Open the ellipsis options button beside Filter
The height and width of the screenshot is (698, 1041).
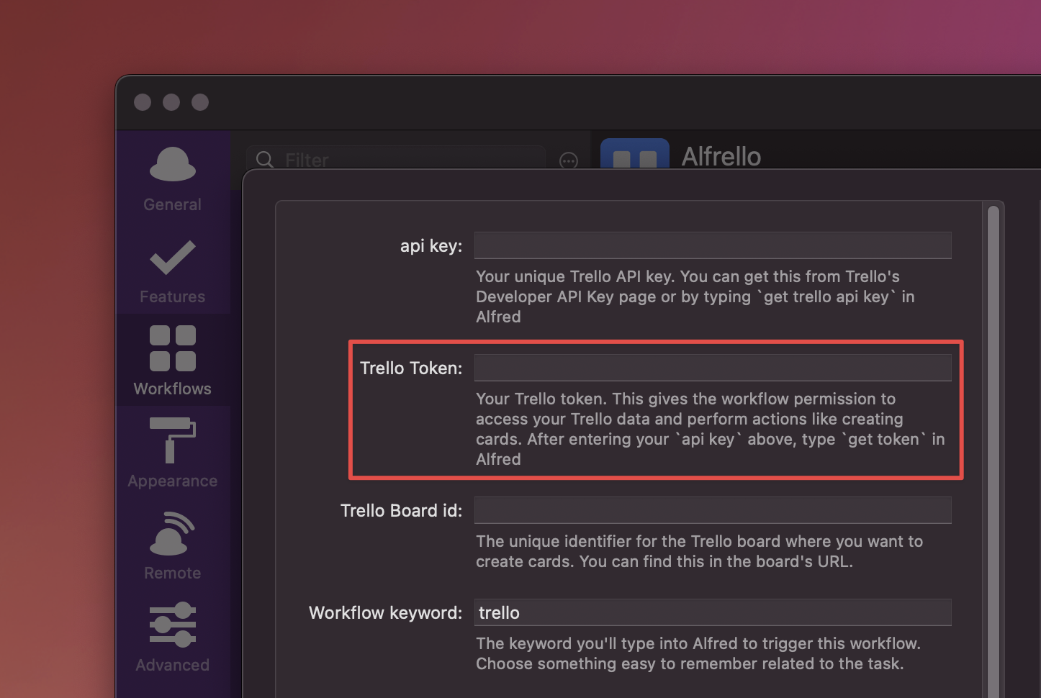click(x=569, y=160)
